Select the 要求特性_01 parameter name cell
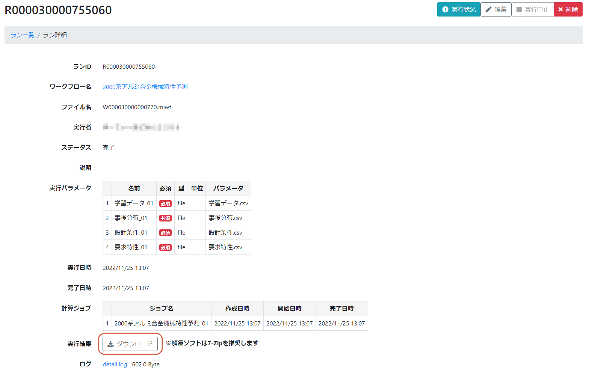Screen dimensions: 589x372 click(x=134, y=247)
